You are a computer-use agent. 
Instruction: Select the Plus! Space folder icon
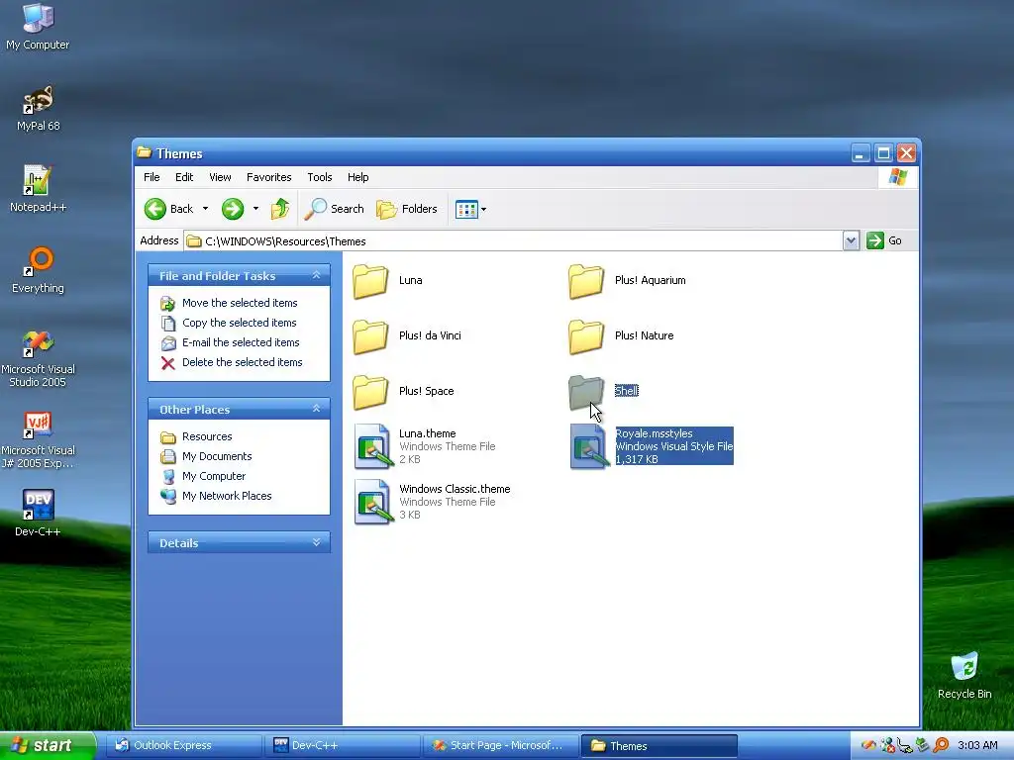tap(370, 392)
